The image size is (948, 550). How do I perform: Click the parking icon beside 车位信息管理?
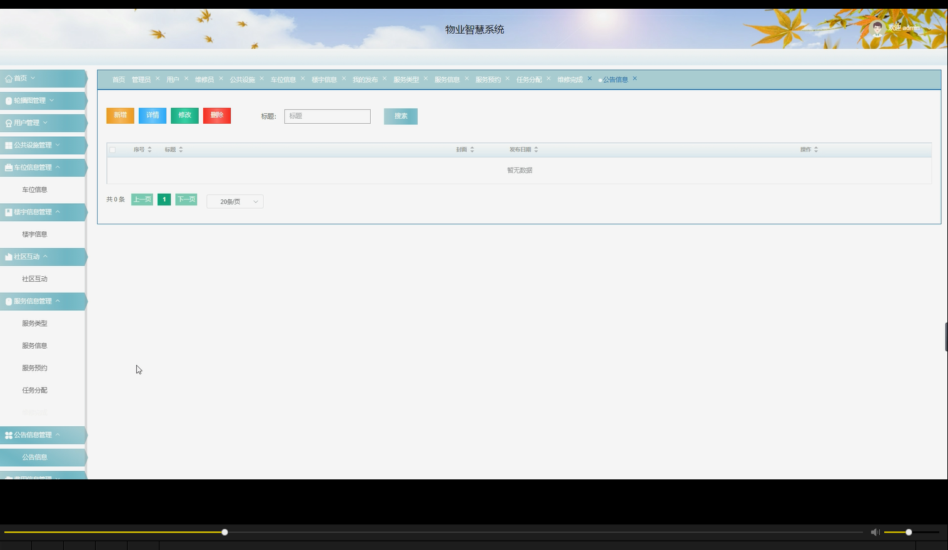click(8, 167)
